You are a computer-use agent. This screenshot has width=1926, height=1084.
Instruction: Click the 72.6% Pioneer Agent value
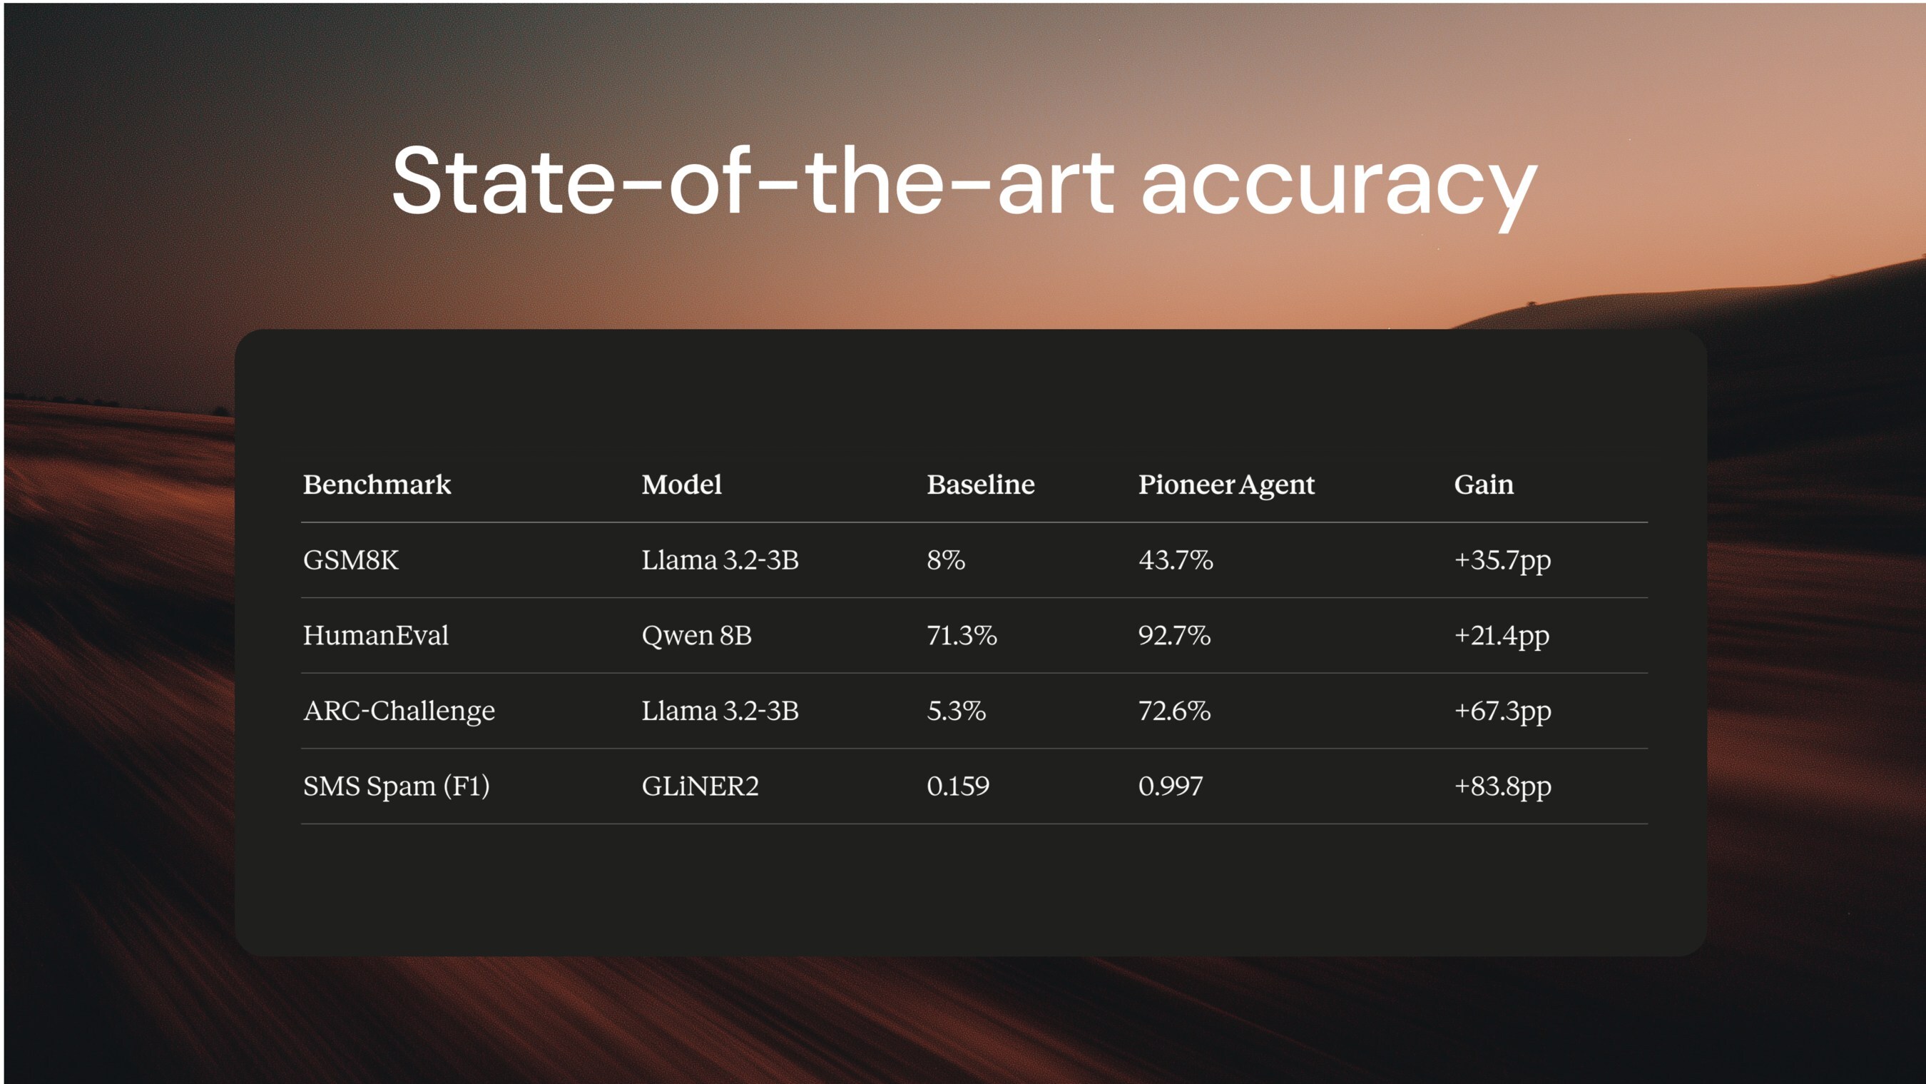point(1174,711)
